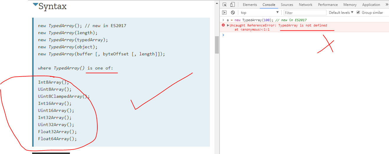Click the 'a = new TypedArray(100)' console entry
Screen dimensions: 389x154
point(267,20)
